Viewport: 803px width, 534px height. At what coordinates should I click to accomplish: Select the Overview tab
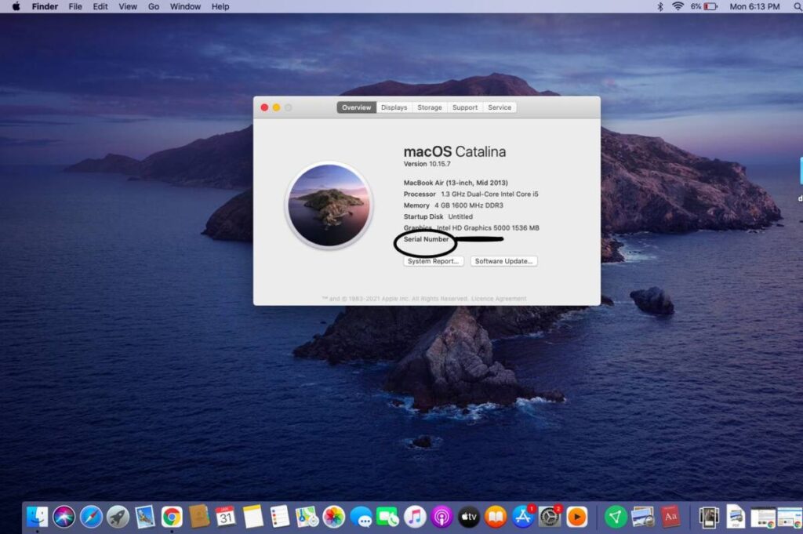point(357,107)
